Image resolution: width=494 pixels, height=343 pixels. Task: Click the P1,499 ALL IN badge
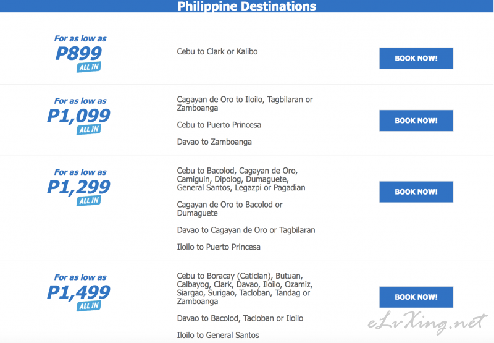pyautogui.click(x=88, y=306)
